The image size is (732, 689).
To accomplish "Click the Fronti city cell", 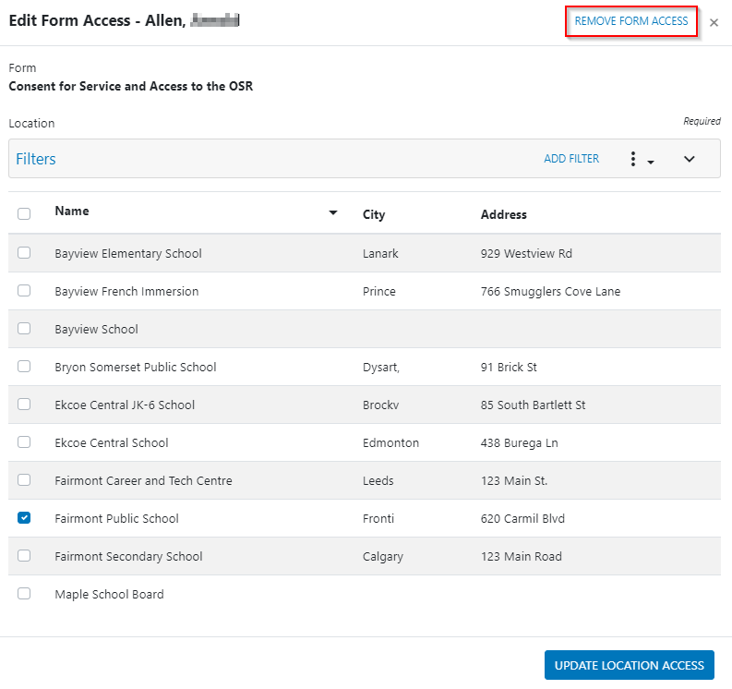I will [x=378, y=518].
